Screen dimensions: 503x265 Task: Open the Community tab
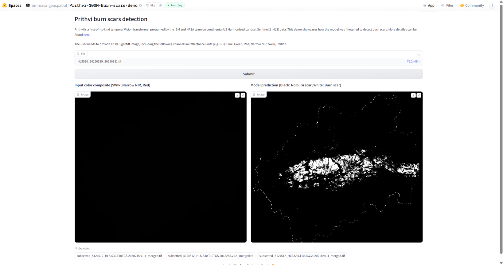pos(472,5)
